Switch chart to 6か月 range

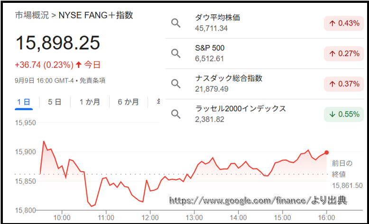click(x=128, y=102)
